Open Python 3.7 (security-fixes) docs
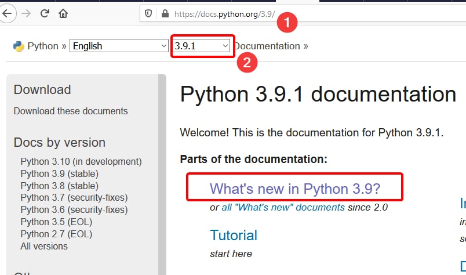This screenshot has width=466, height=275. (74, 198)
